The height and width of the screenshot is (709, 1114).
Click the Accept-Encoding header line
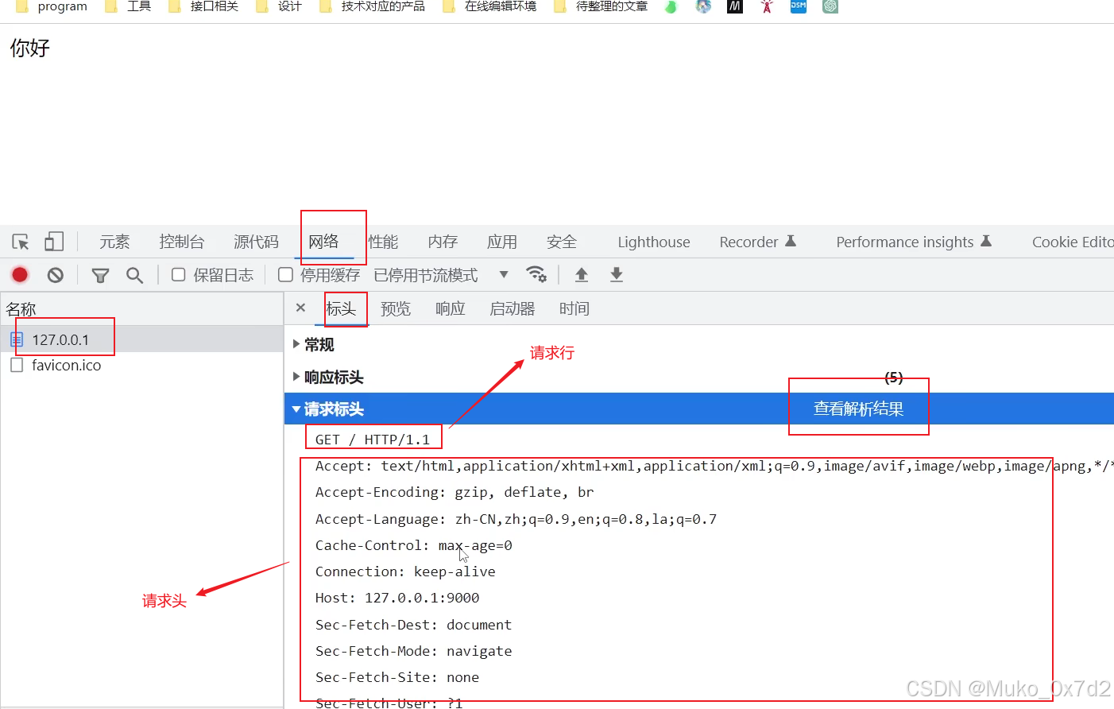[x=454, y=492]
